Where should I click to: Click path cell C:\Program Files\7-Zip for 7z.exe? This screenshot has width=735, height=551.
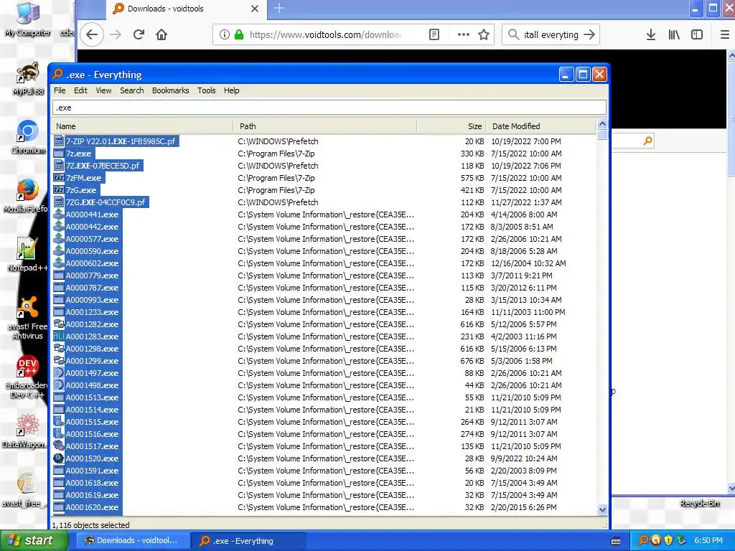click(x=276, y=154)
